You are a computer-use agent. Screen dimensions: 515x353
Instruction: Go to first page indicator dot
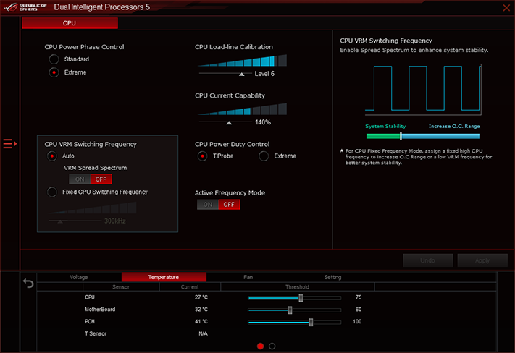261,346
